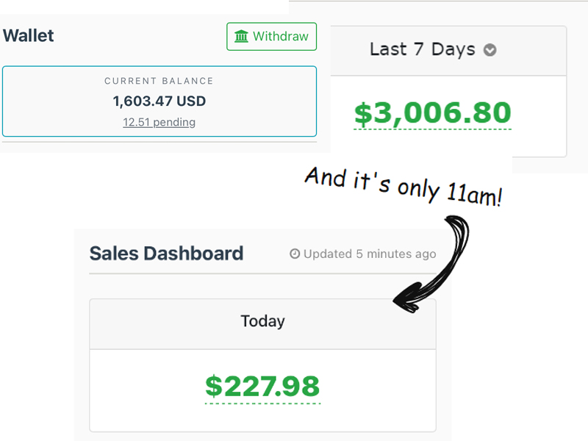This screenshot has width=588, height=441.
Task: Click the circled chevron icon
Action: (490, 51)
